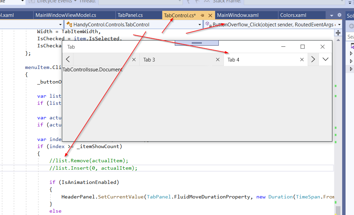Open the ButtonOverflow_Click member dropdown
The image size is (354, 215).
(338, 24)
